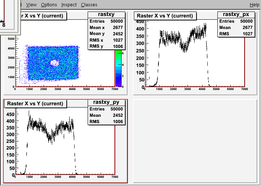
Task: Select the rastxy_px statistics box title
Action: (236, 15)
